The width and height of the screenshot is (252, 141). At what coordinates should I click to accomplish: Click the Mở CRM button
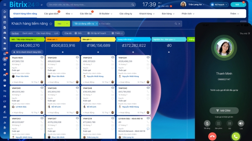[x=224, y=111]
